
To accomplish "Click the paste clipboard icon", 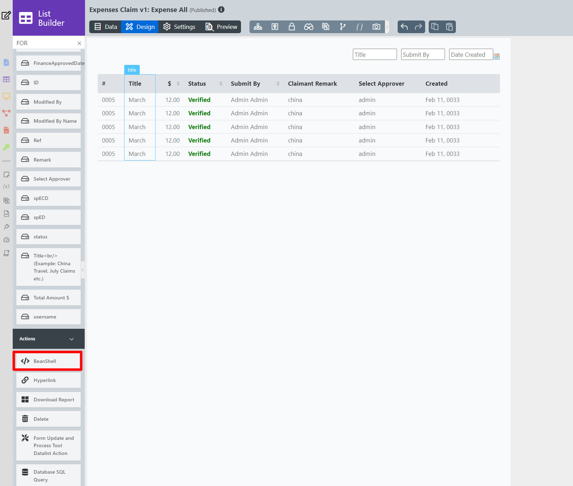I will (449, 27).
